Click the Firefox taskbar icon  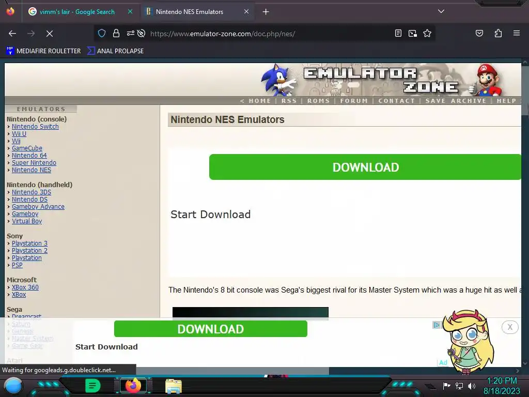[133, 386]
